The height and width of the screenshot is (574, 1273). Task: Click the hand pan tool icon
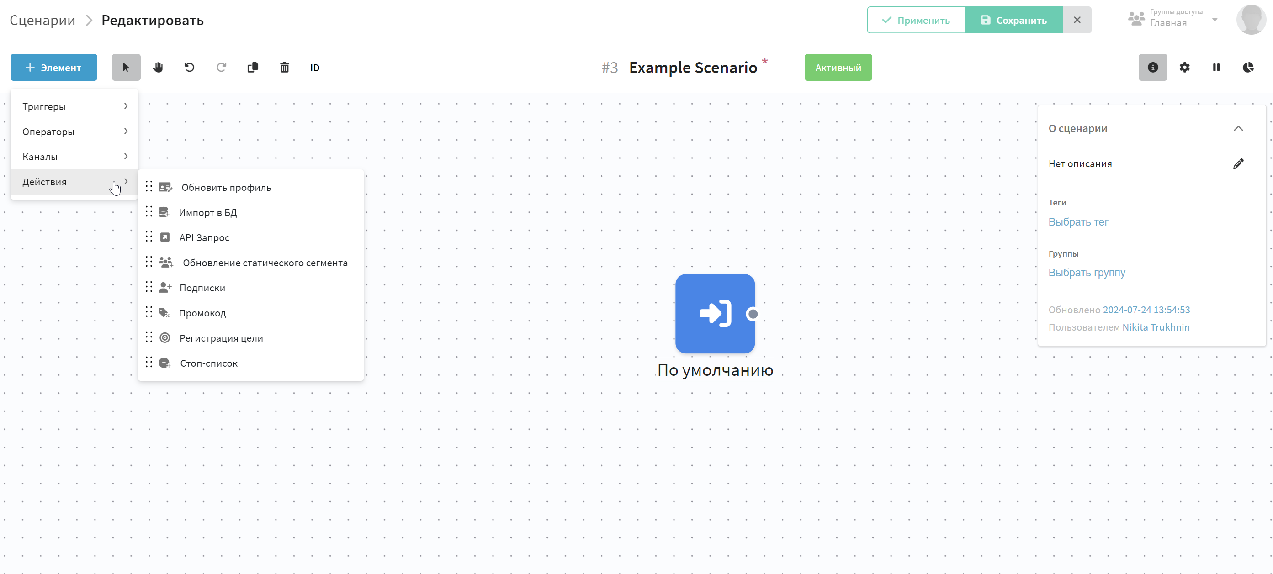tap(157, 68)
